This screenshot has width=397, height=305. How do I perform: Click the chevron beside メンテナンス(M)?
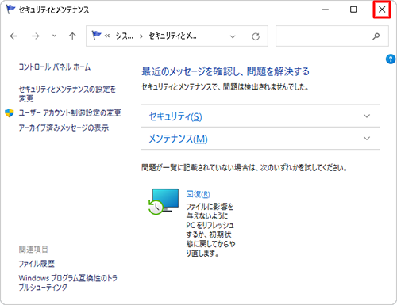(367, 138)
